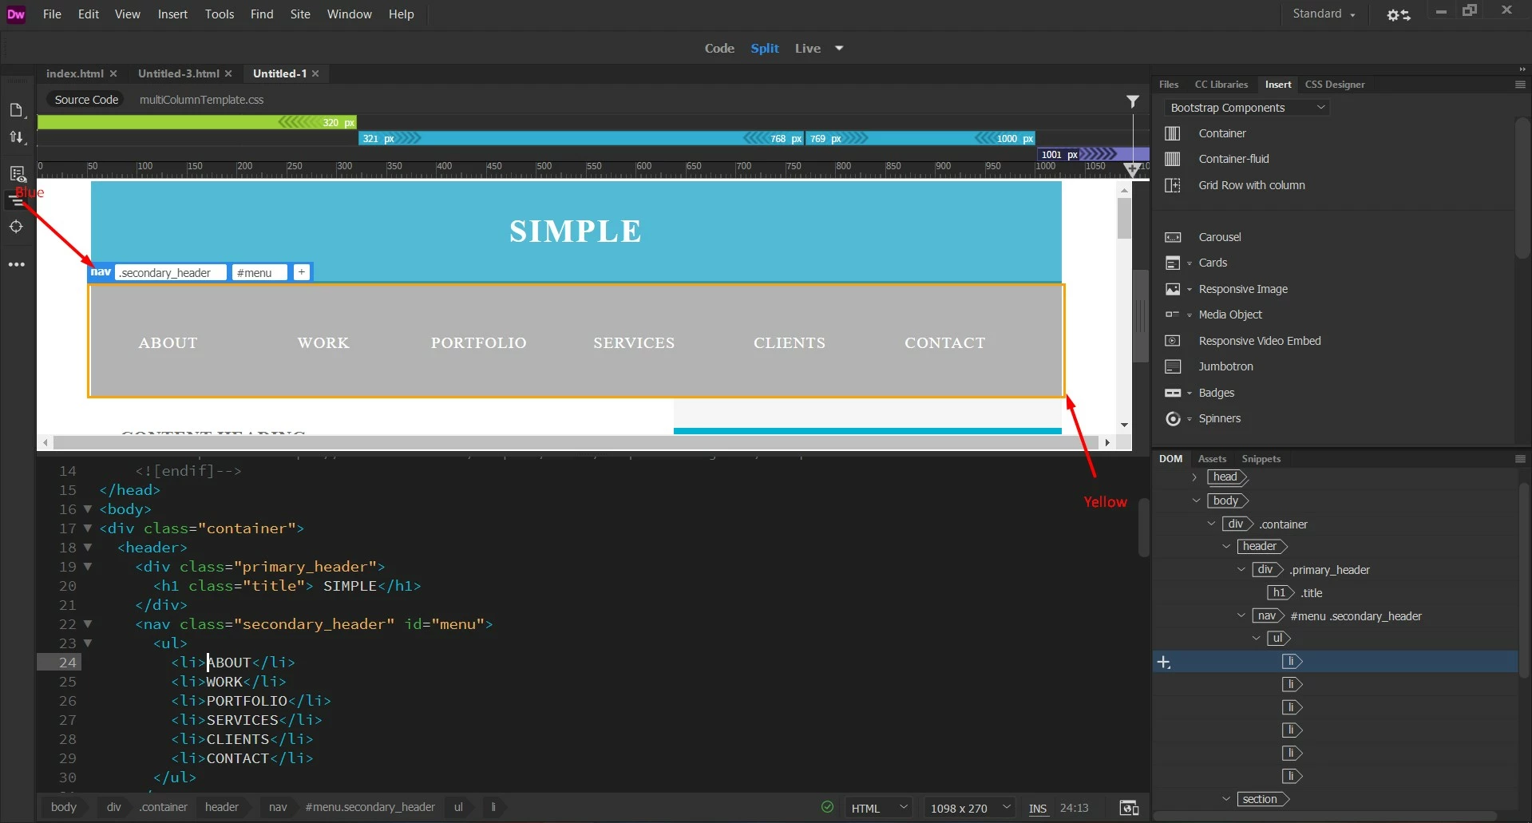The image size is (1532, 823).
Task: Open the Live view options dropdown arrow
Action: [839, 49]
